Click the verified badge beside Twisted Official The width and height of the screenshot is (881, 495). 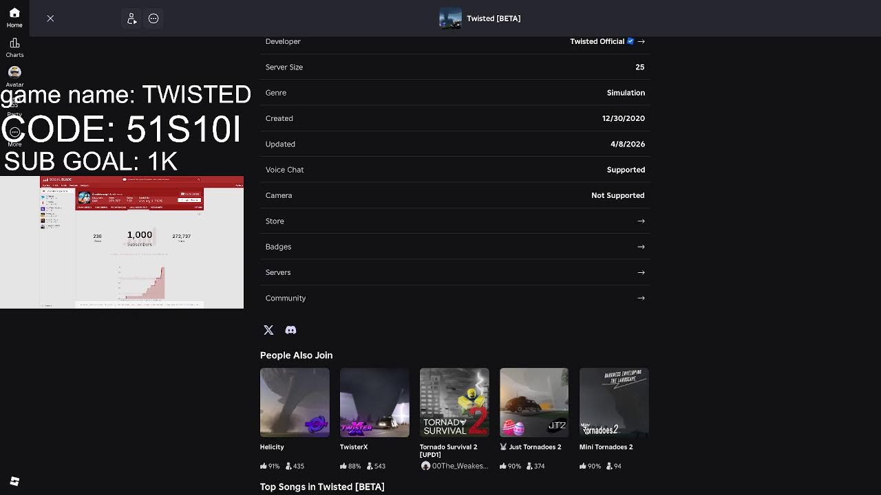point(630,41)
